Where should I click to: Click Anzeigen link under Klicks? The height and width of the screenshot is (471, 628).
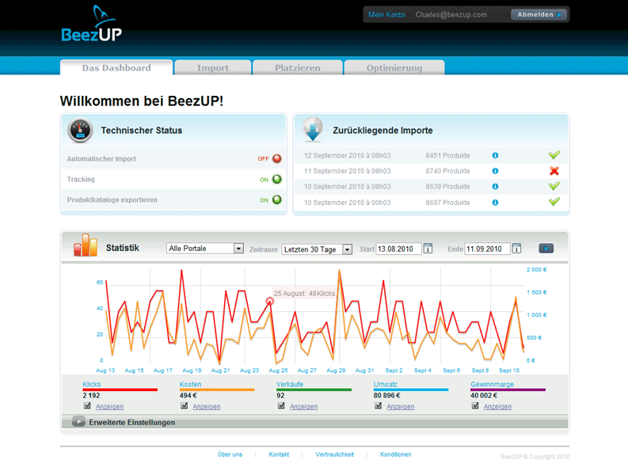pos(110,407)
